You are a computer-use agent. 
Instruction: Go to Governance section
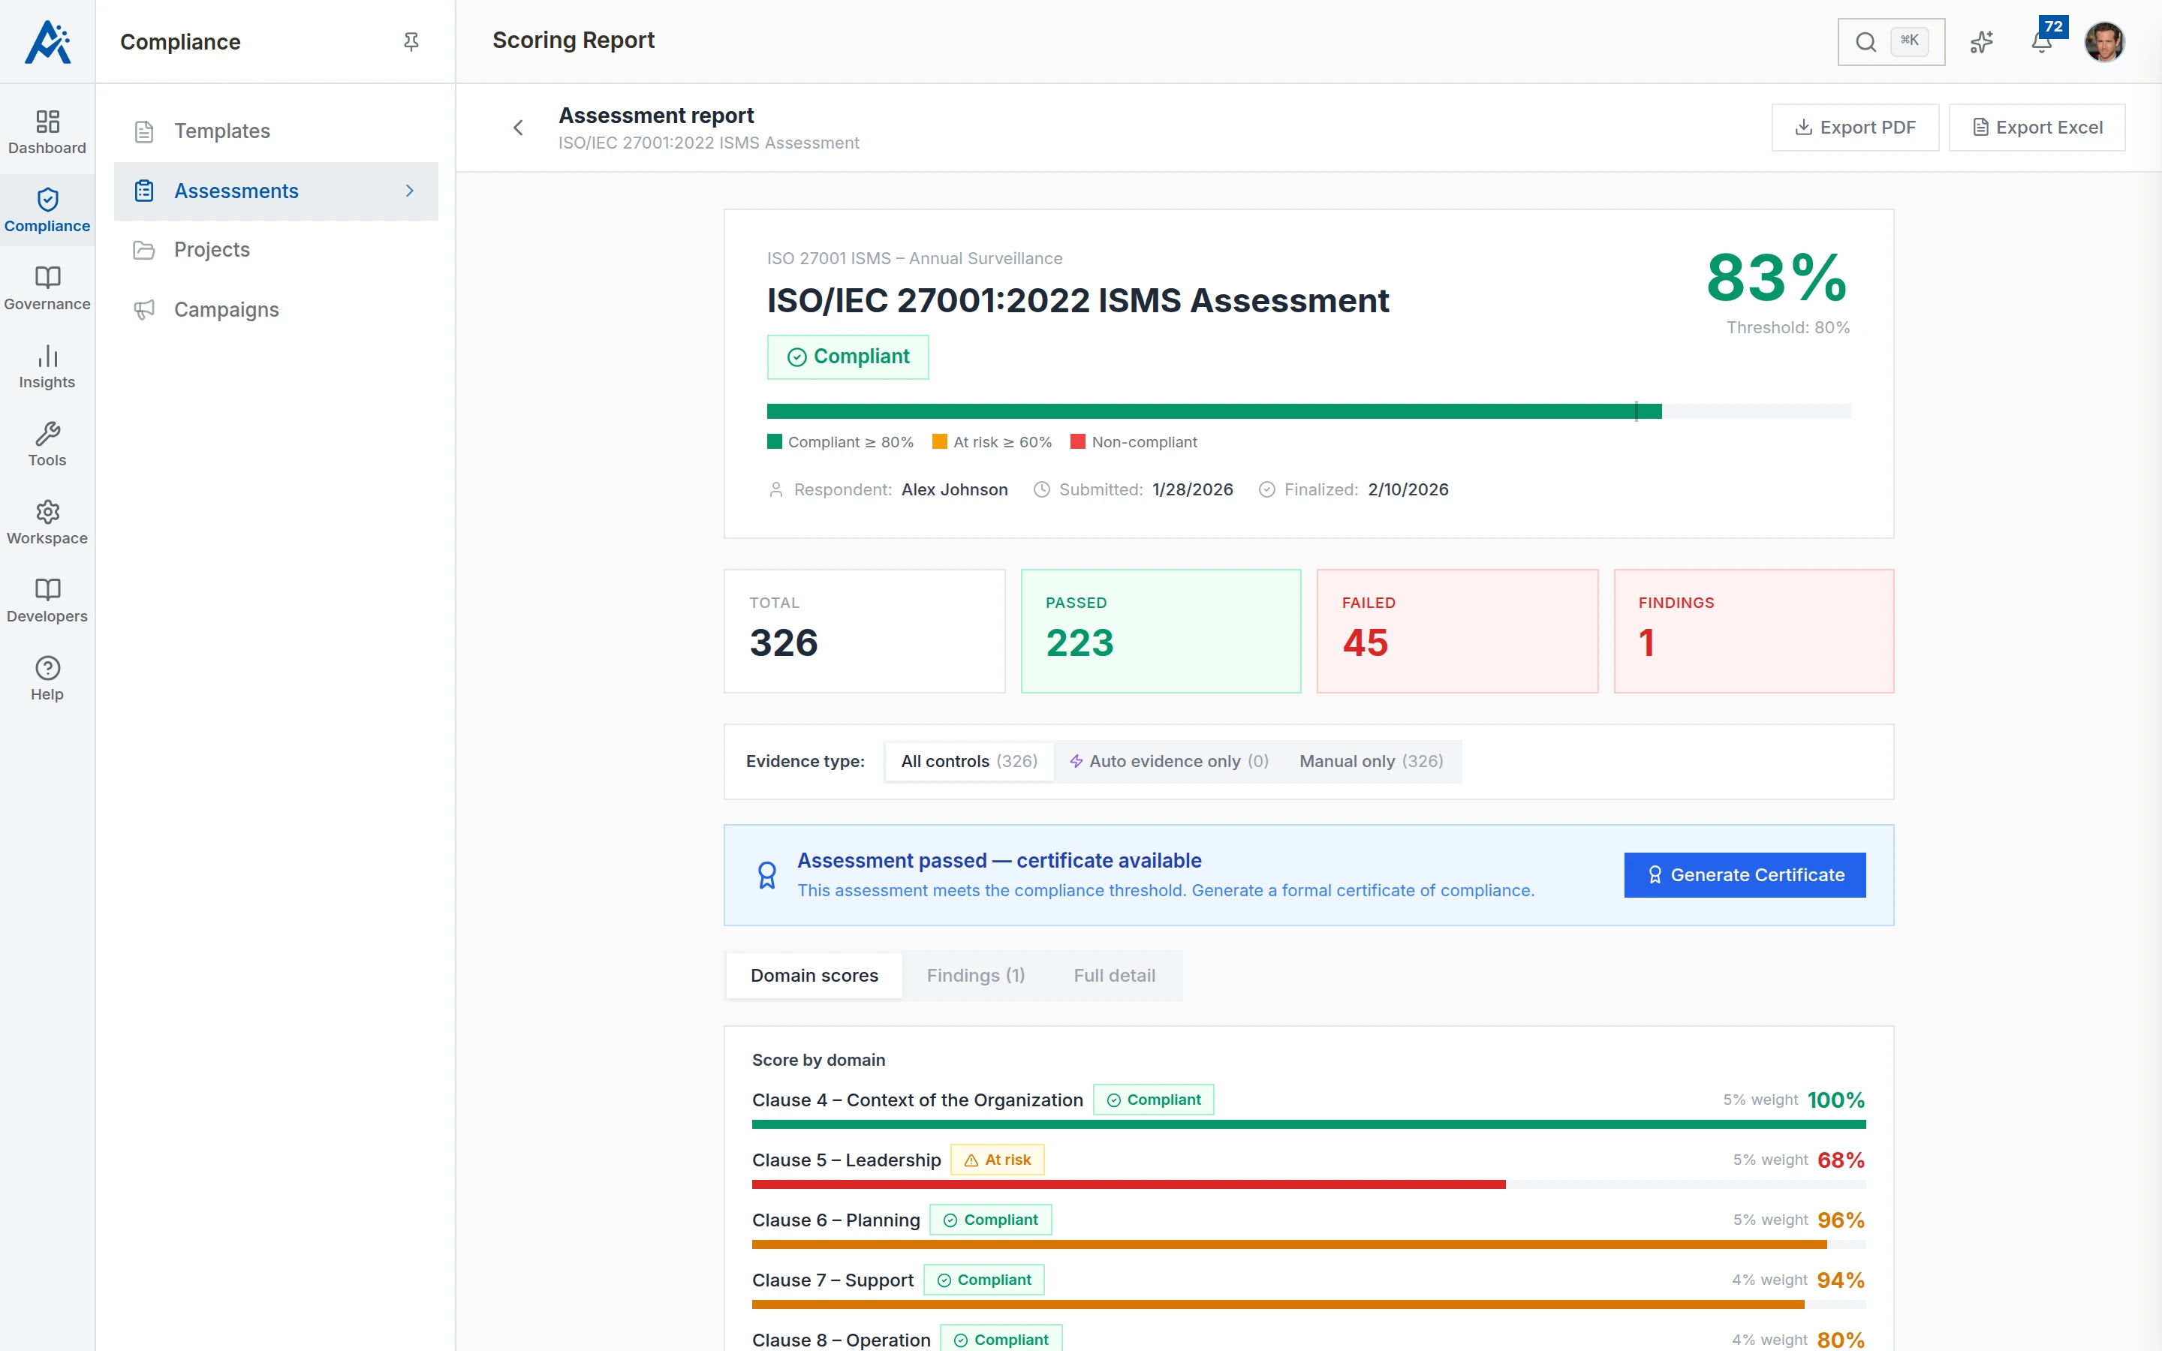point(47,289)
